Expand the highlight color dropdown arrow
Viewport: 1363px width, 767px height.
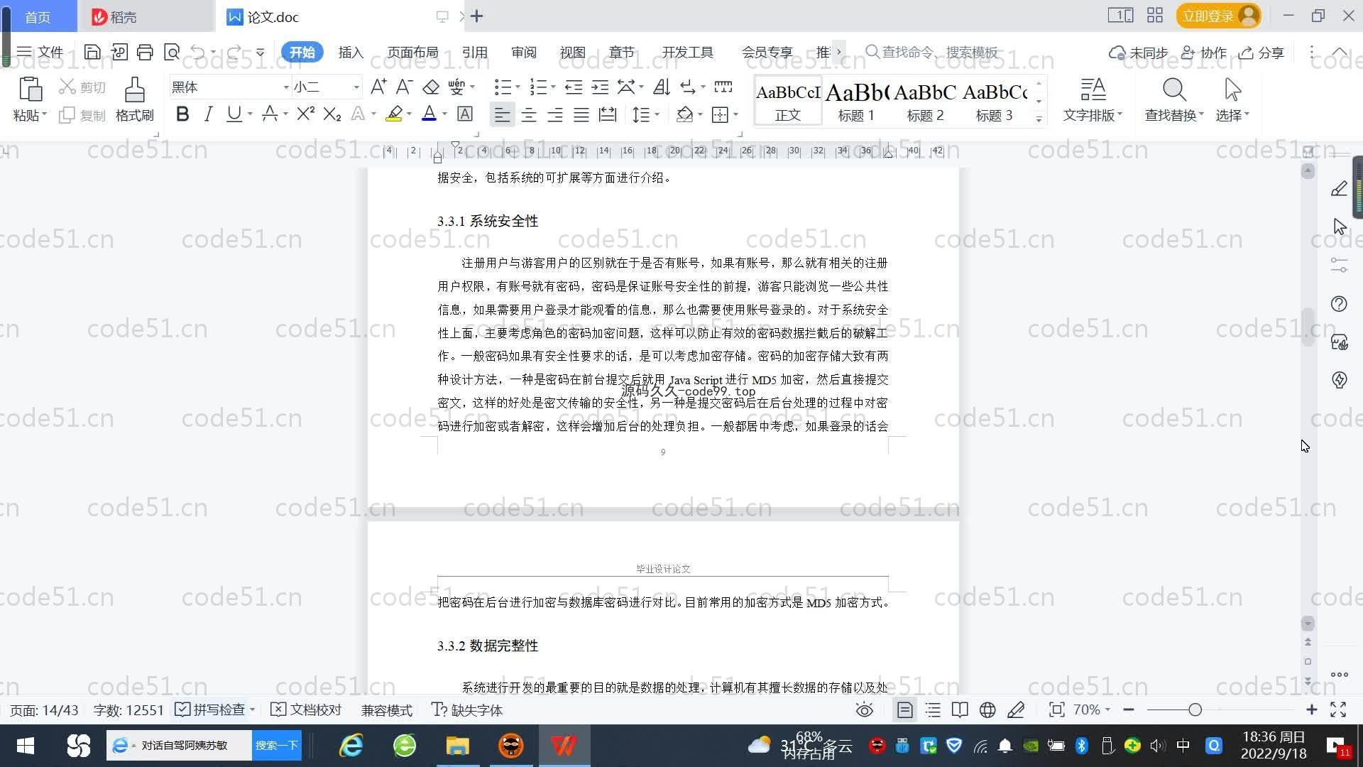pos(409,114)
